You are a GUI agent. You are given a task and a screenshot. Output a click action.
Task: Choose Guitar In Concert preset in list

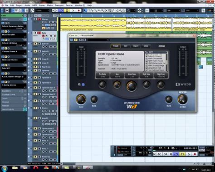click(x=155, y=56)
